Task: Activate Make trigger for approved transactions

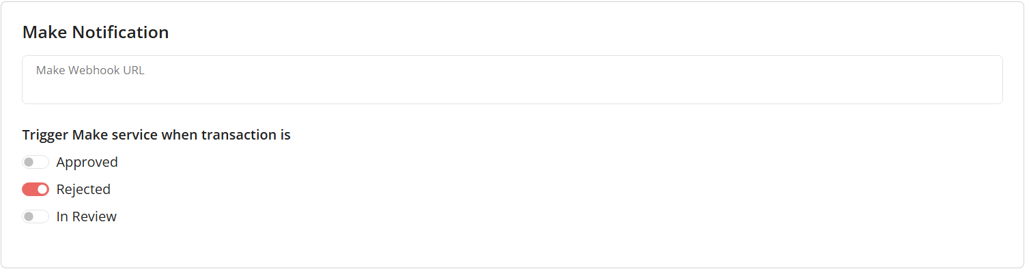Action: (x=36, y=162)
